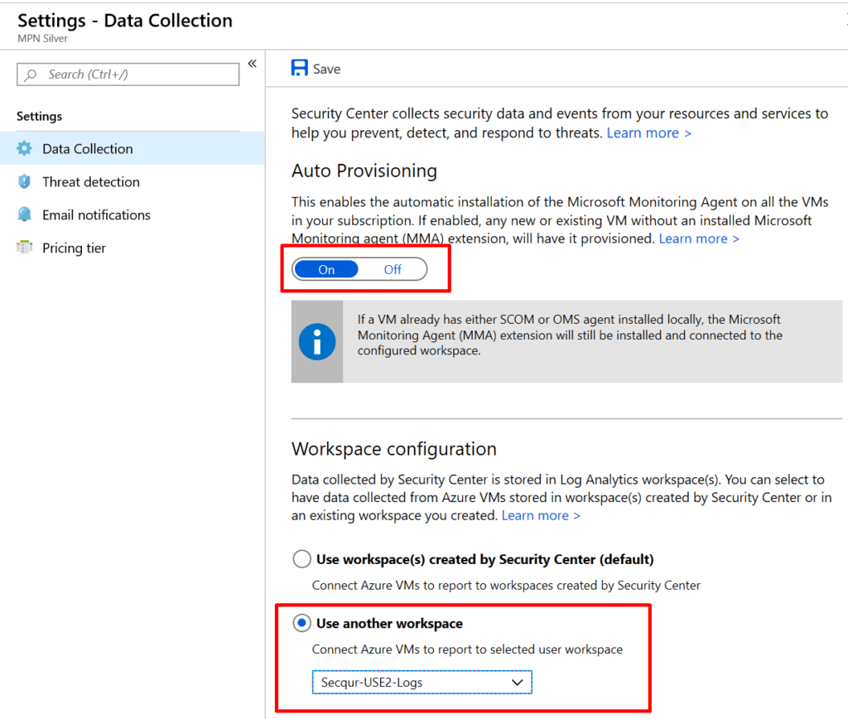Open the Settings section in the sidebar

tap(40, 116)
